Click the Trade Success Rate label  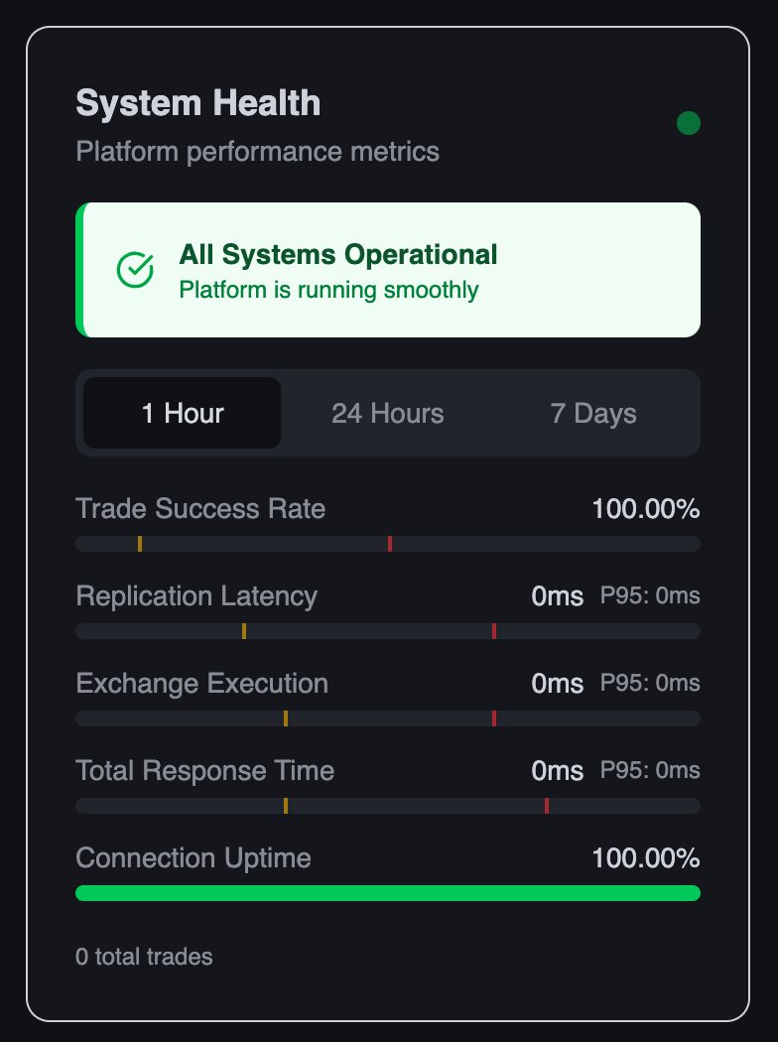[x=200, y=508]
